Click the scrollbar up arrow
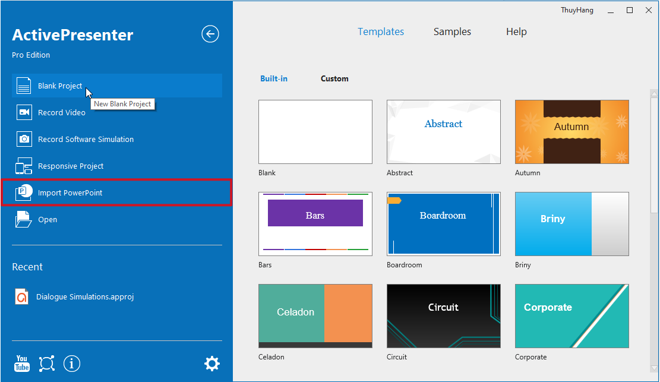This screenshot has width=660, height=382. pyautogui.click(x=654, y=93)
